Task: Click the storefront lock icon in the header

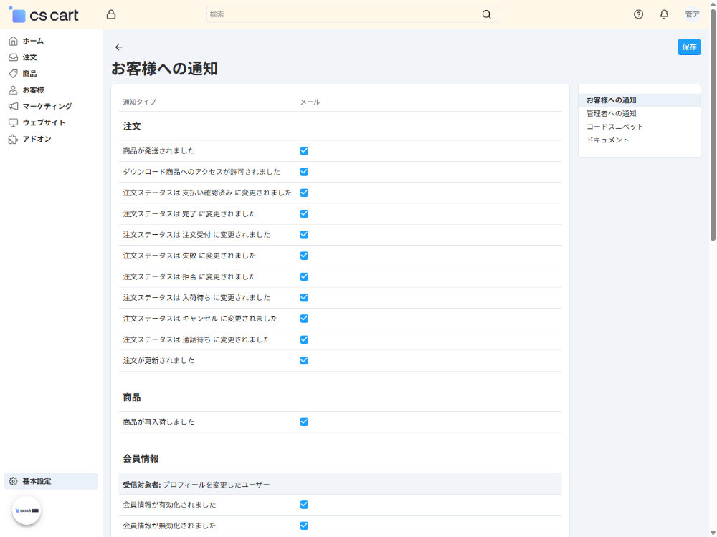Action: tap(111, 14)
